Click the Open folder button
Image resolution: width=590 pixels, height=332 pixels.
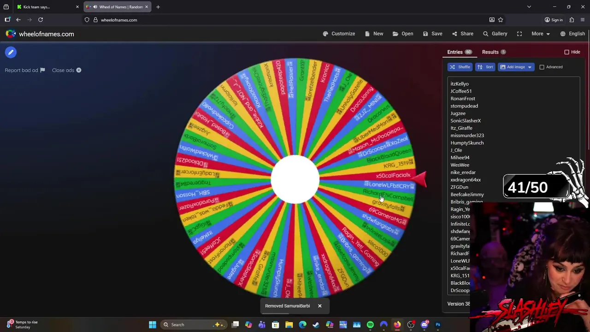[403, 34]
